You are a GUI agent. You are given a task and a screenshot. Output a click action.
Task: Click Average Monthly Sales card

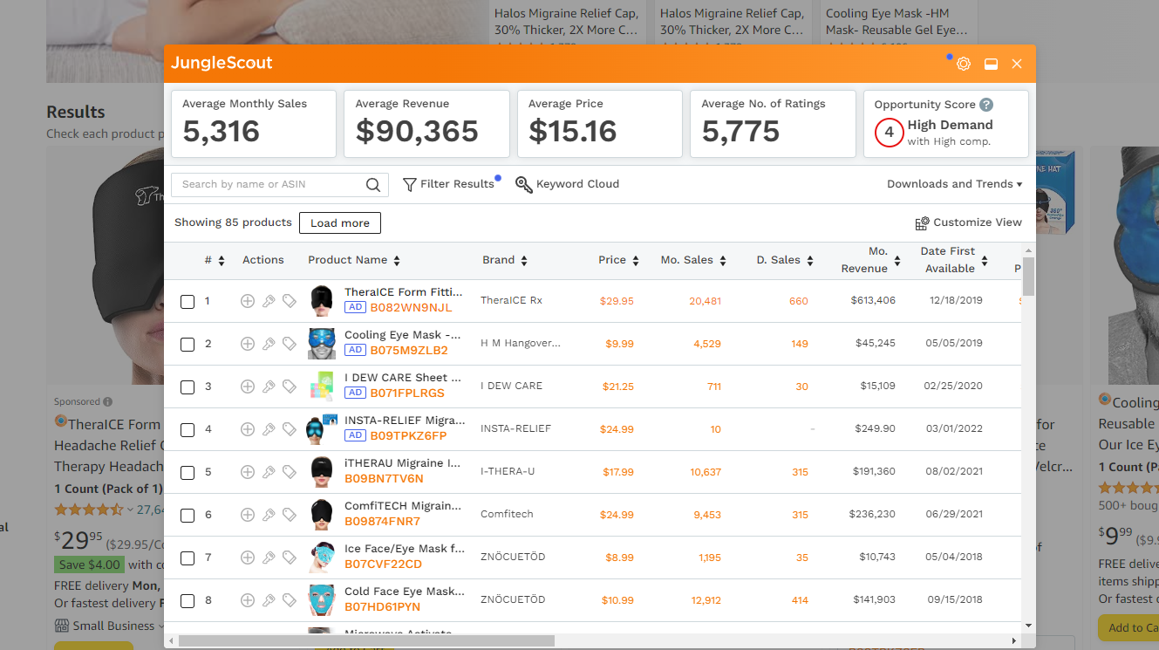[x=254, y=124]
